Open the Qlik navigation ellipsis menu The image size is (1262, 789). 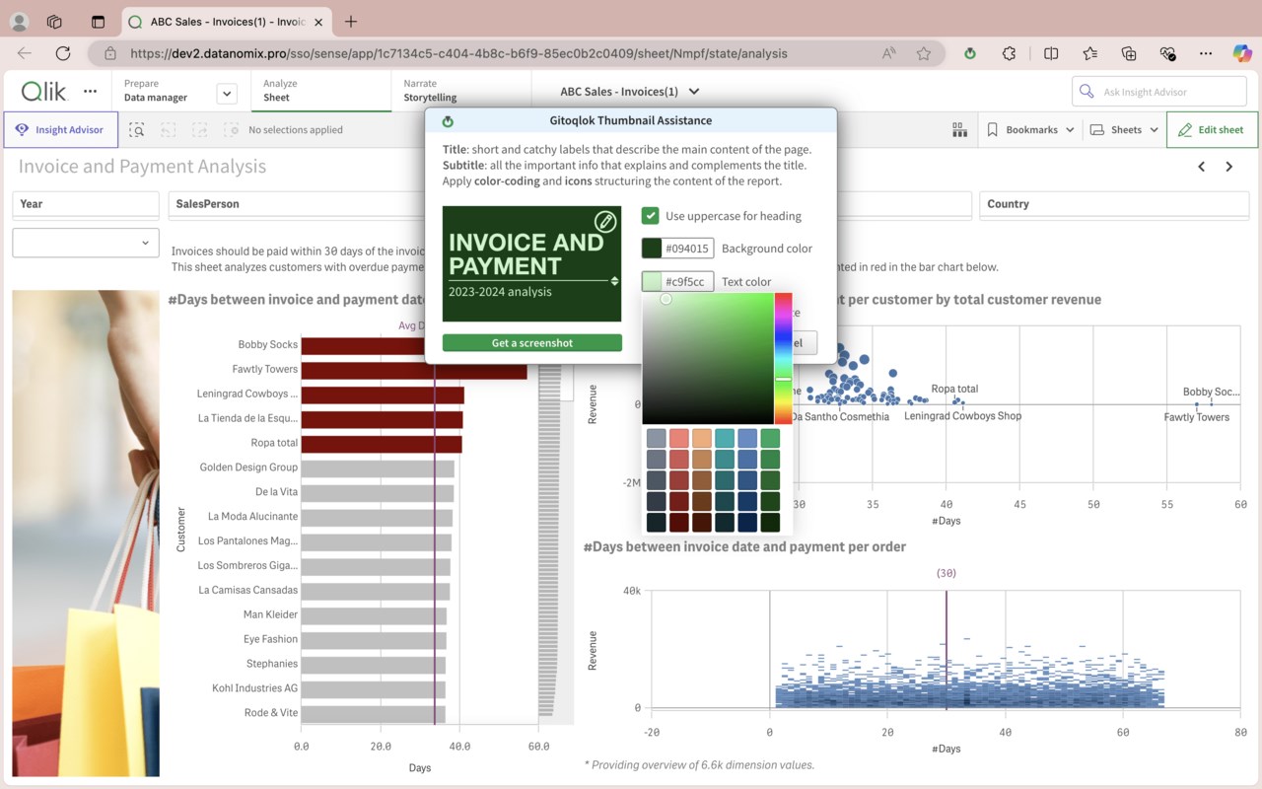click(x=91, y=91)
